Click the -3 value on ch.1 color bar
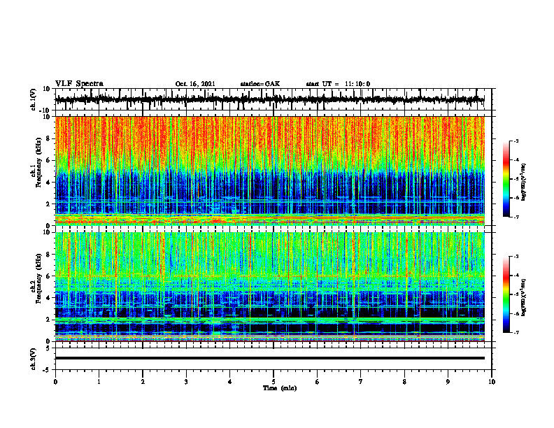Viewport: 554px width, 428px height. coord(516,141)
